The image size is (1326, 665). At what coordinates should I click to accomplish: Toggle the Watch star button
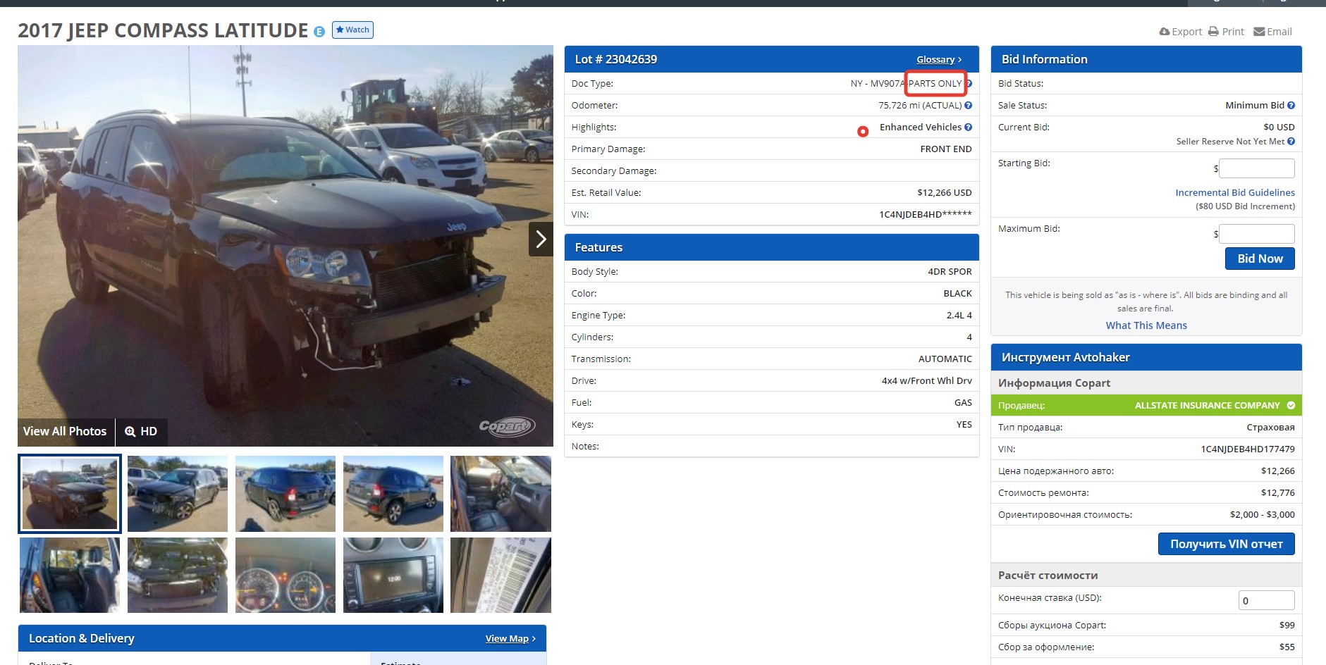(x=352, y=30)
